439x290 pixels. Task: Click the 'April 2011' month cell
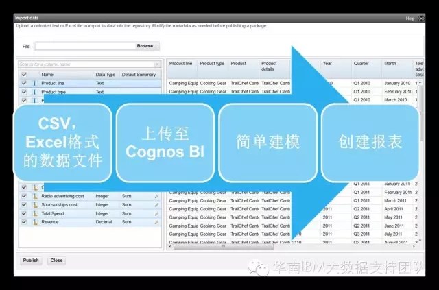393,209
